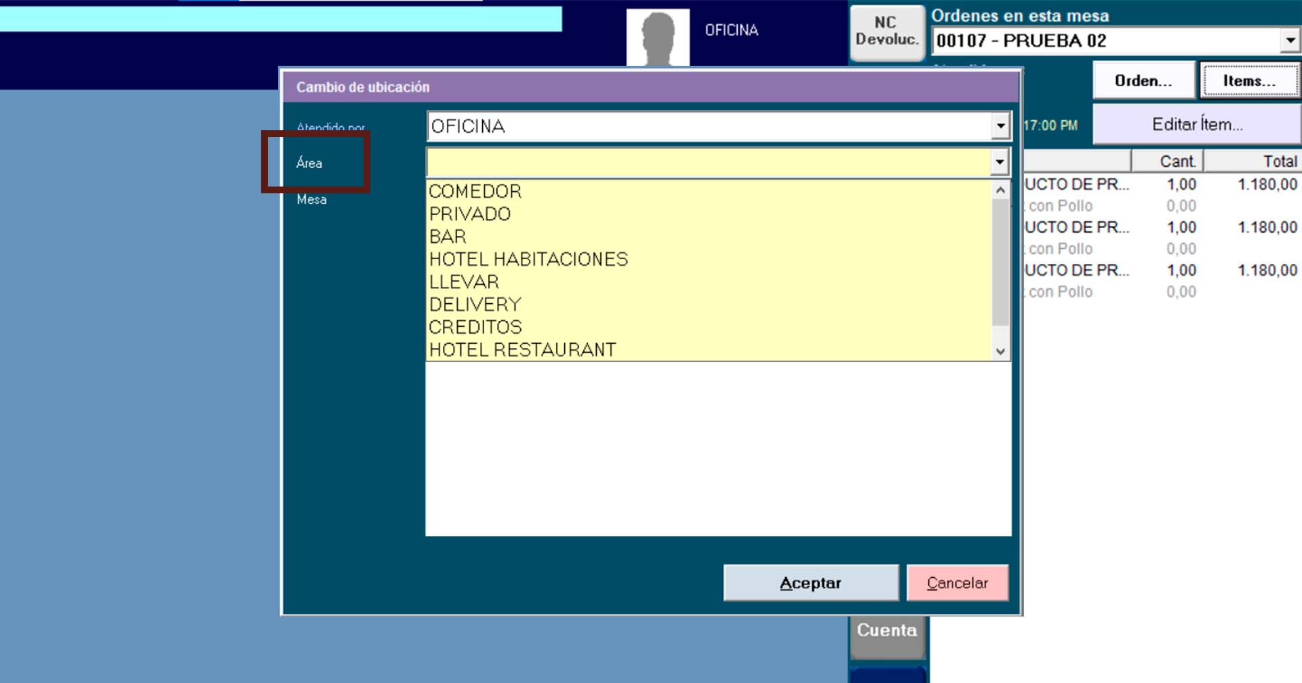
Task: Click the user avatar silhouette icon
Action: (657, 37)
